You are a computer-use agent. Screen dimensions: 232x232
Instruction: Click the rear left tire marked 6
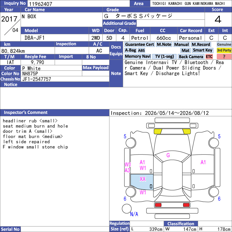[131, 192]
